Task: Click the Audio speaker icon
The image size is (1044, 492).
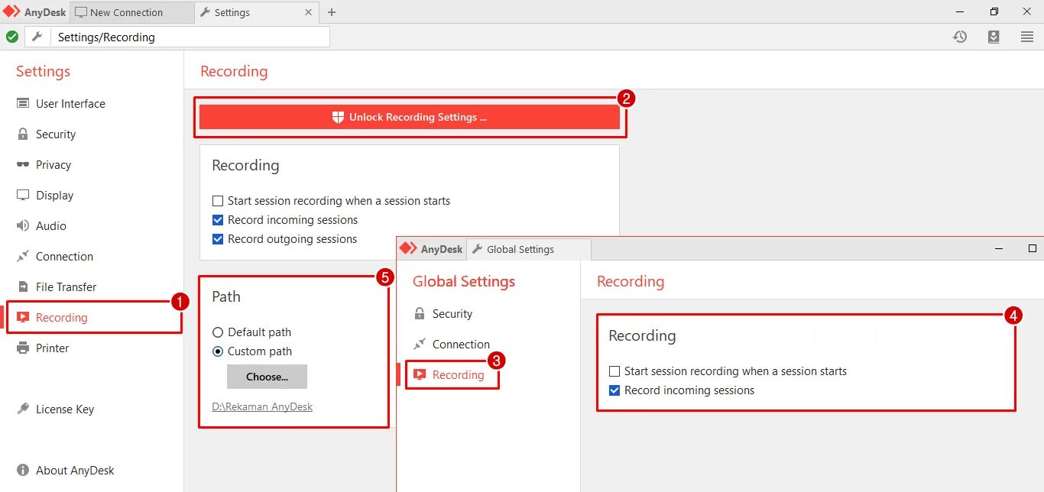Action: pyautogui.click(x=23, y=226)
